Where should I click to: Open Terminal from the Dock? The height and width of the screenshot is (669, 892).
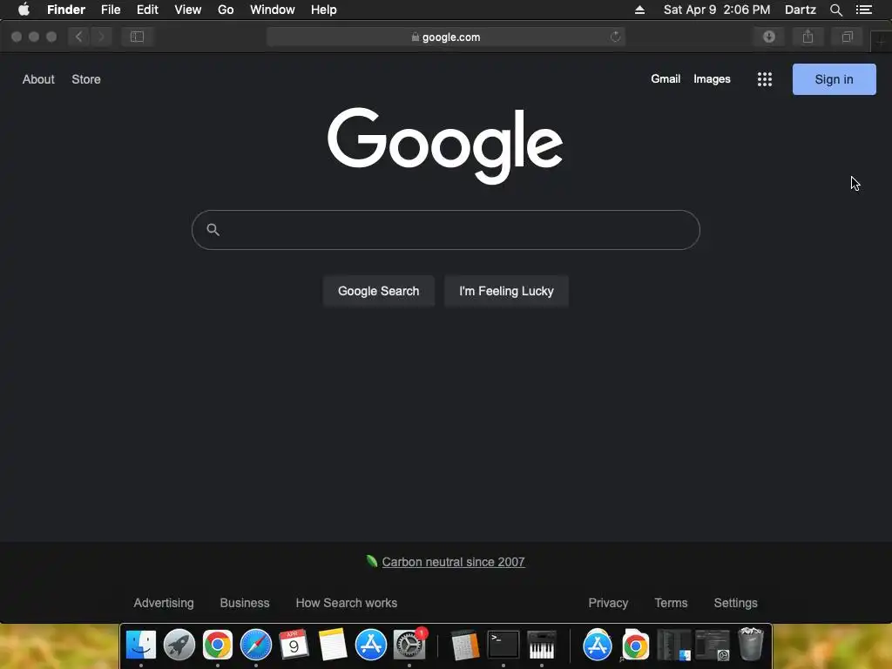[x=503, y=645]
